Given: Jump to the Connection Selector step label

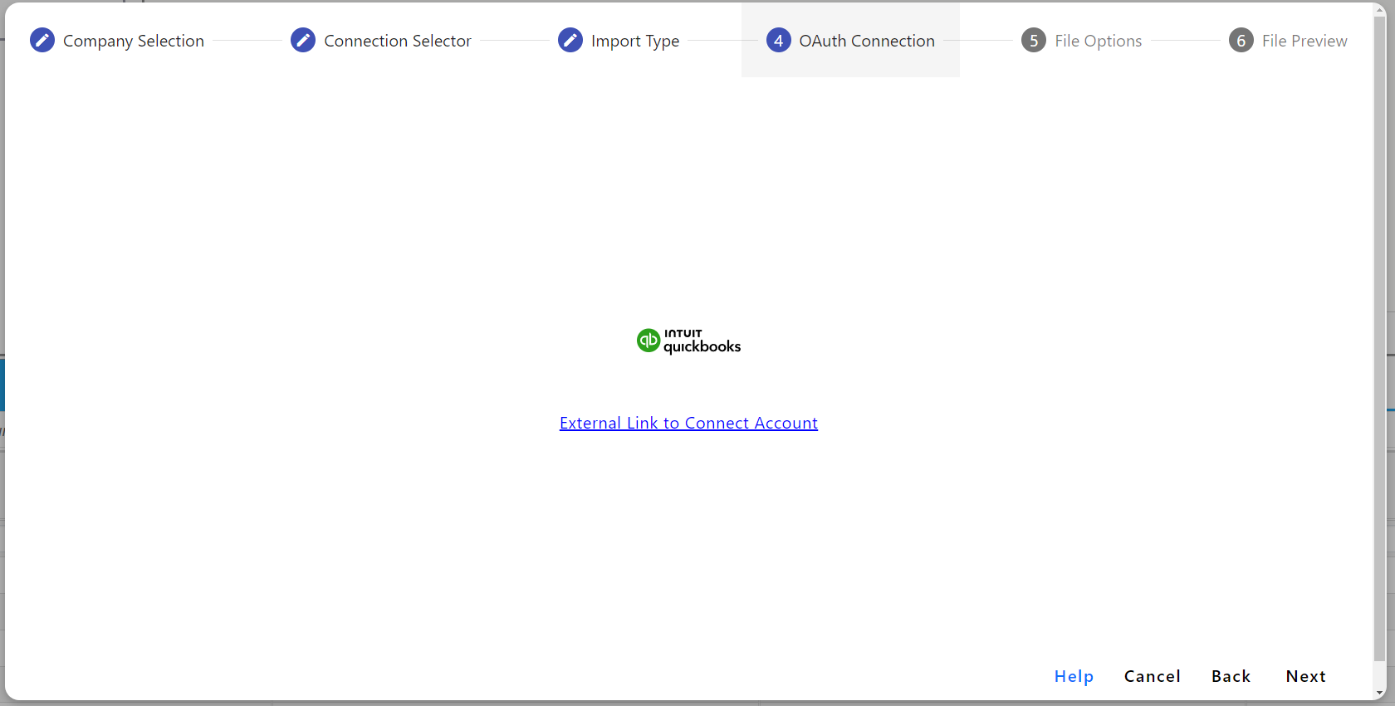Looking at the screenshot, I should [397, 41].
